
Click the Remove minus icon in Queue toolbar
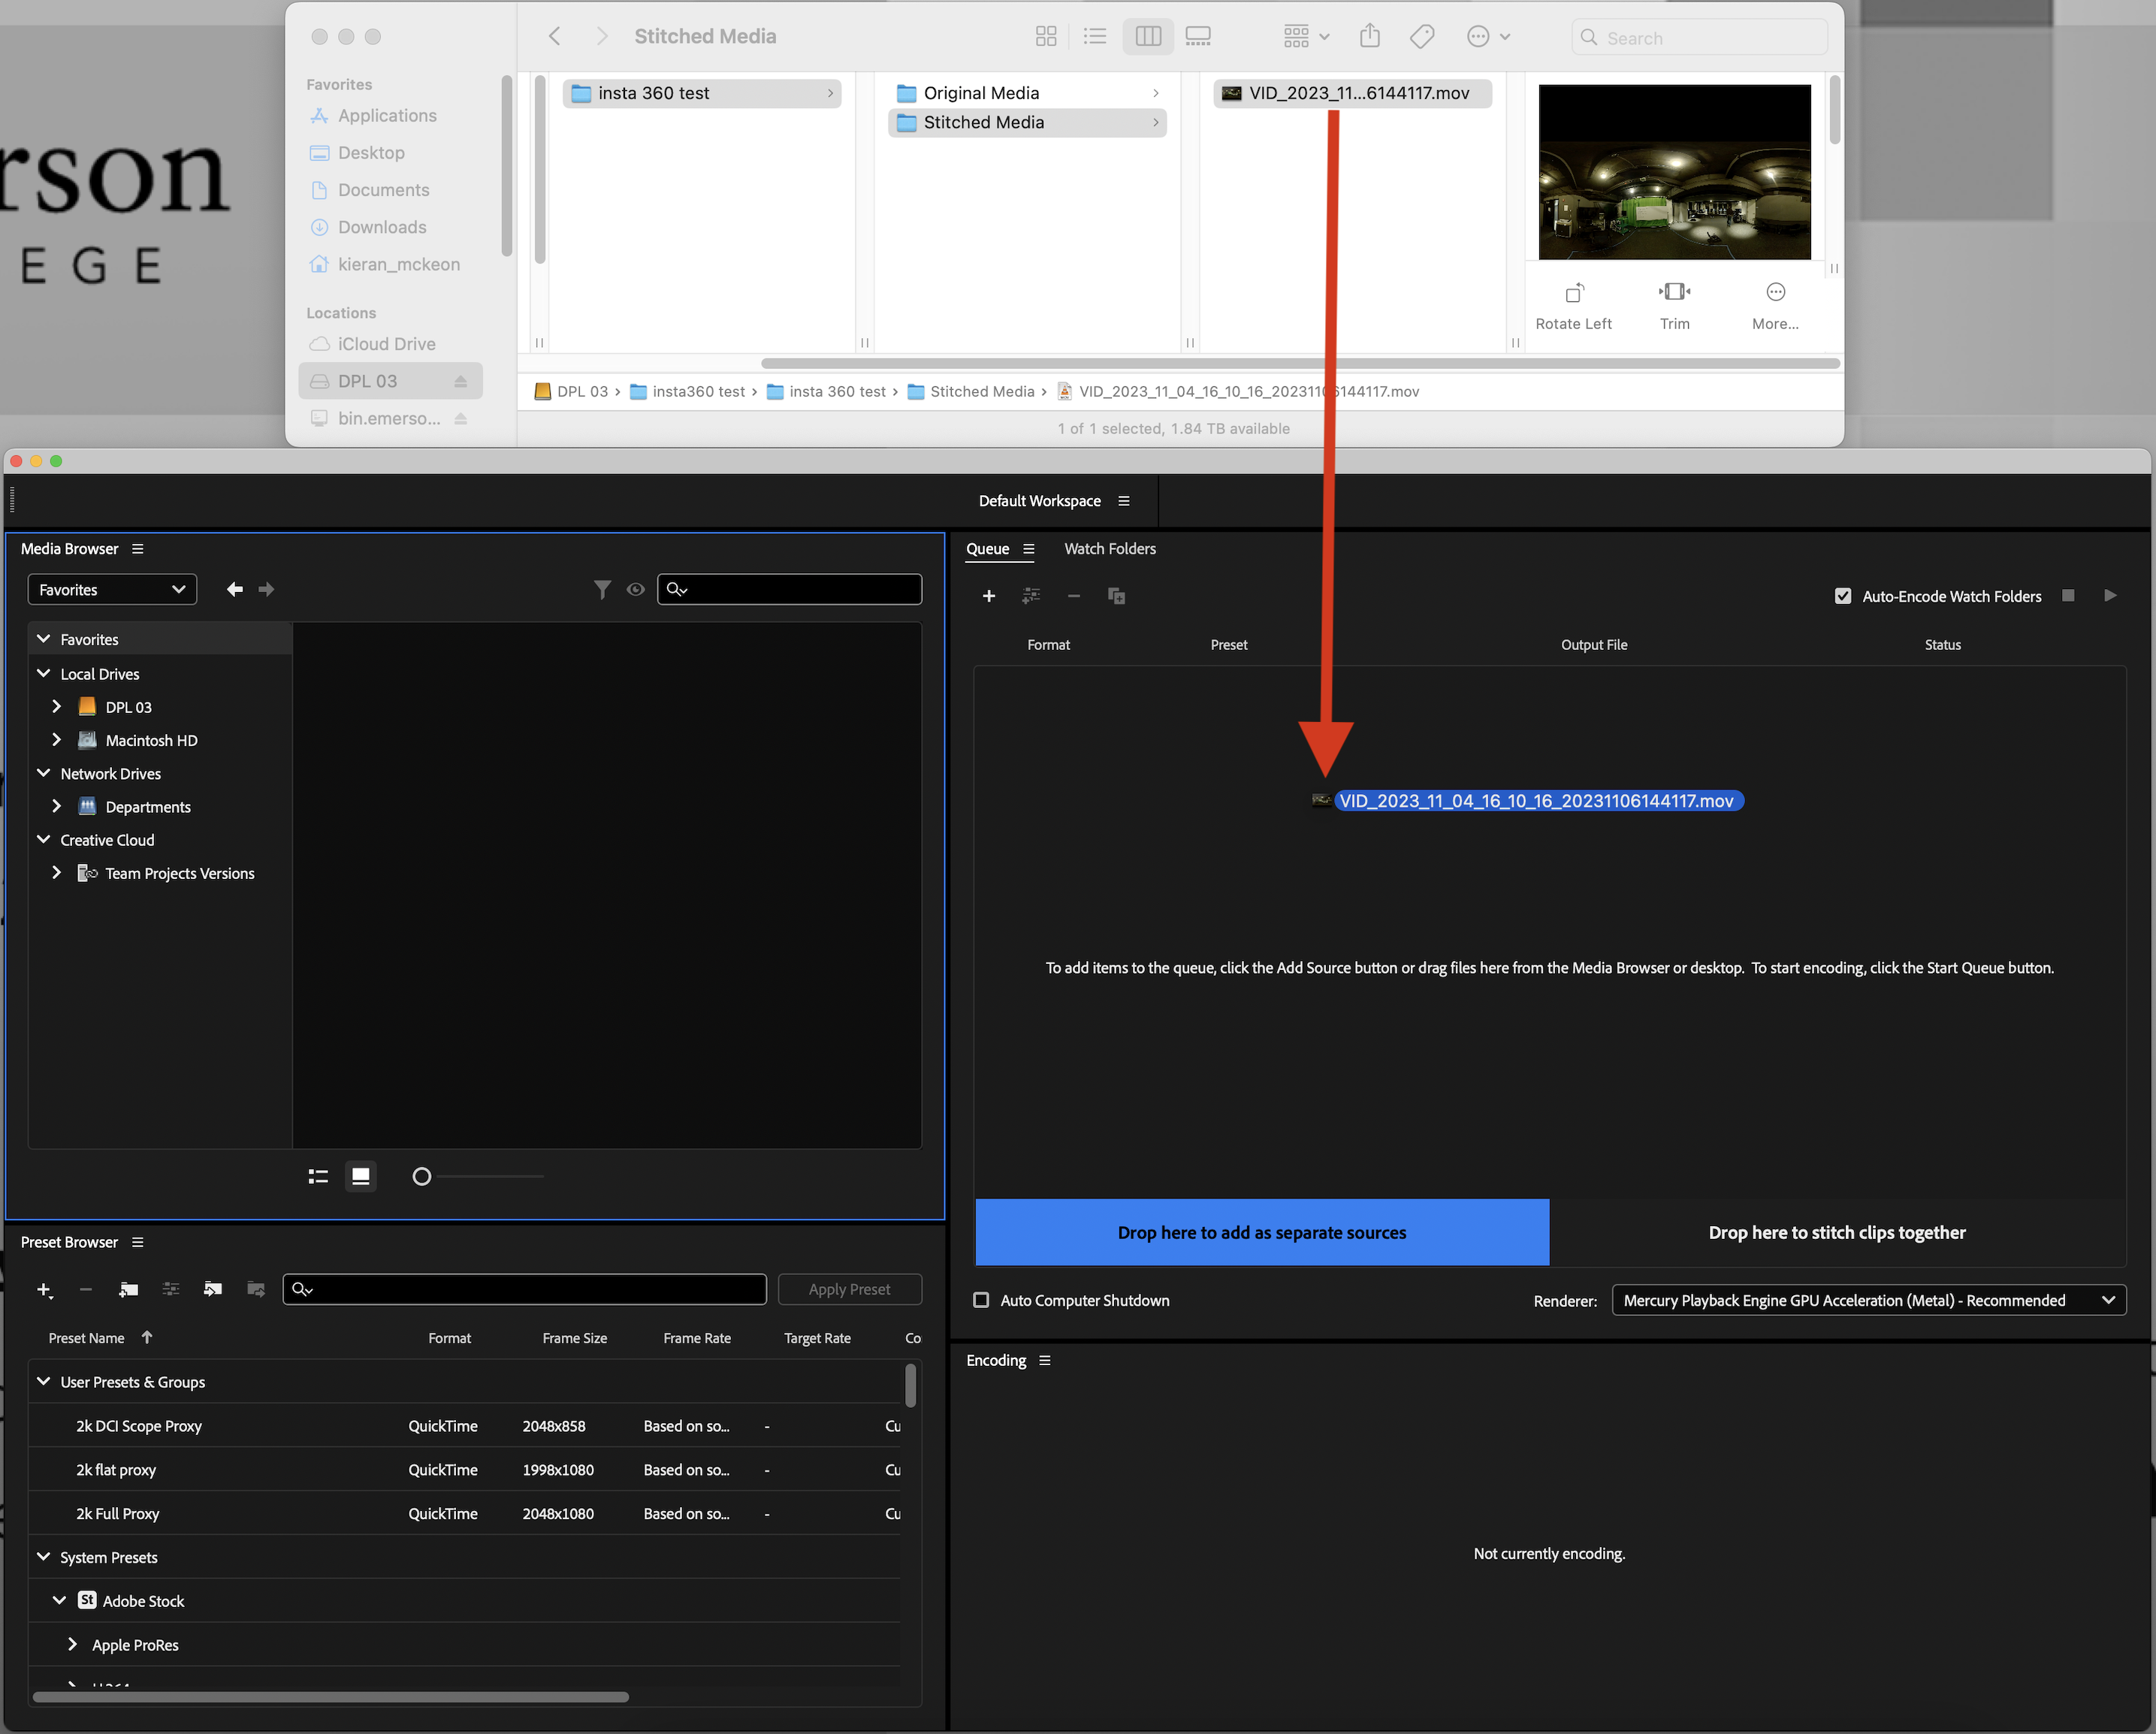(x=1073, y=596)
